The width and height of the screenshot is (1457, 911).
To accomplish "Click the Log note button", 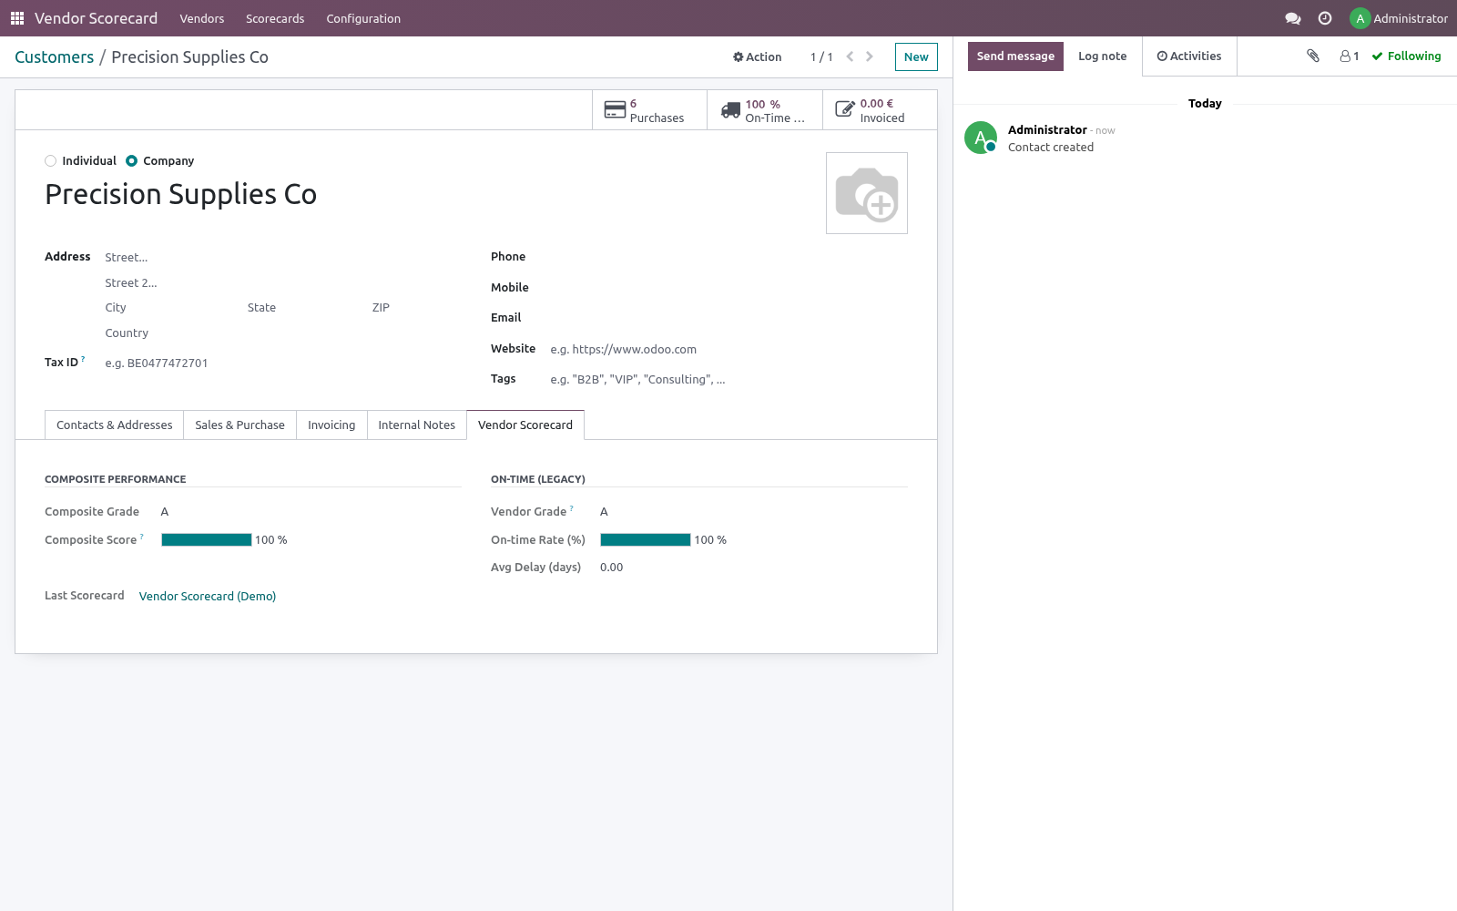I will (1102, 56).
